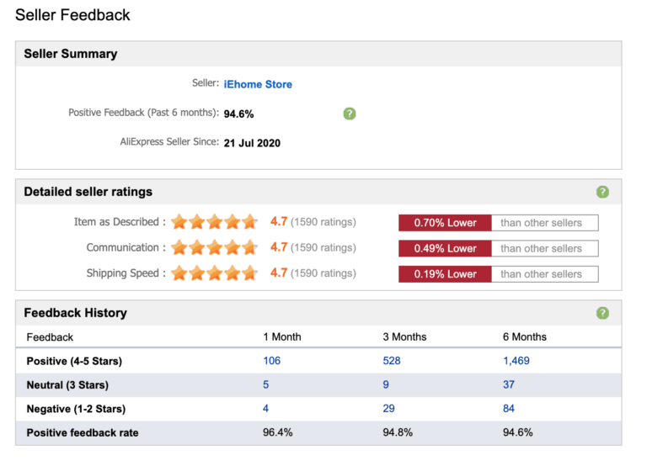The image size is (647, 466).
Task: Open the 9 neutral reviews for 3 months
Action: coord(386,384)
